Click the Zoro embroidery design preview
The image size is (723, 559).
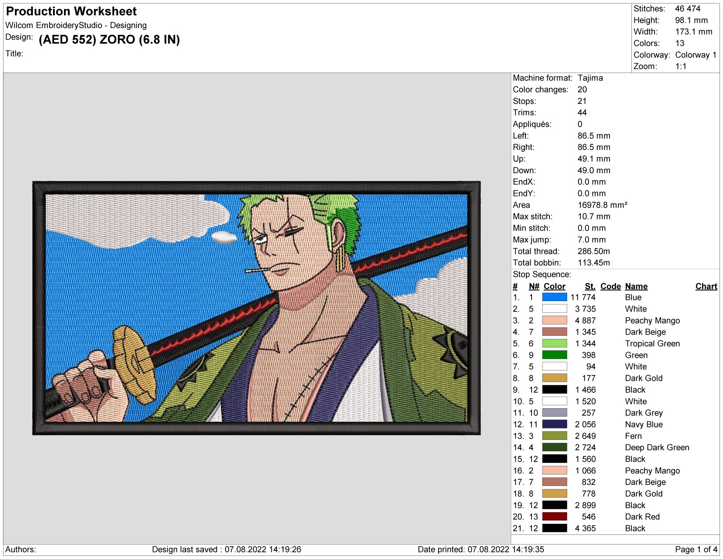click(x=256, y=308)
